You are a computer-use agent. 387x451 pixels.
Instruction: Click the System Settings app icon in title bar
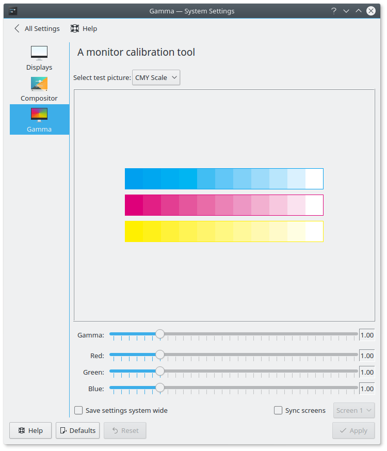tap(12, 11)
